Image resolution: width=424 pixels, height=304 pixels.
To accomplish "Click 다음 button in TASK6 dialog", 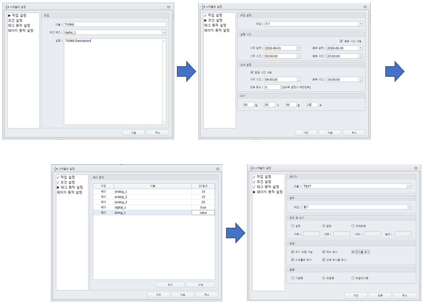I will [134, 132].
